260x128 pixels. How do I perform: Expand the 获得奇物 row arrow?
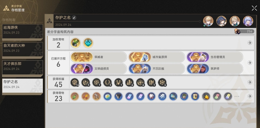(x=250, y=96)
